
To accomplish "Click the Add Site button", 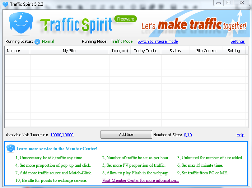I will pos(126,134).
